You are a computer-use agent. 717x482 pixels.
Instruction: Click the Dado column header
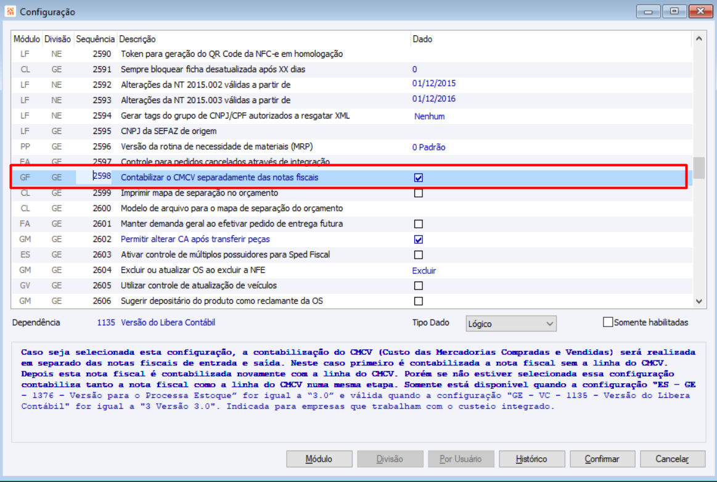(x=551, y=39)
